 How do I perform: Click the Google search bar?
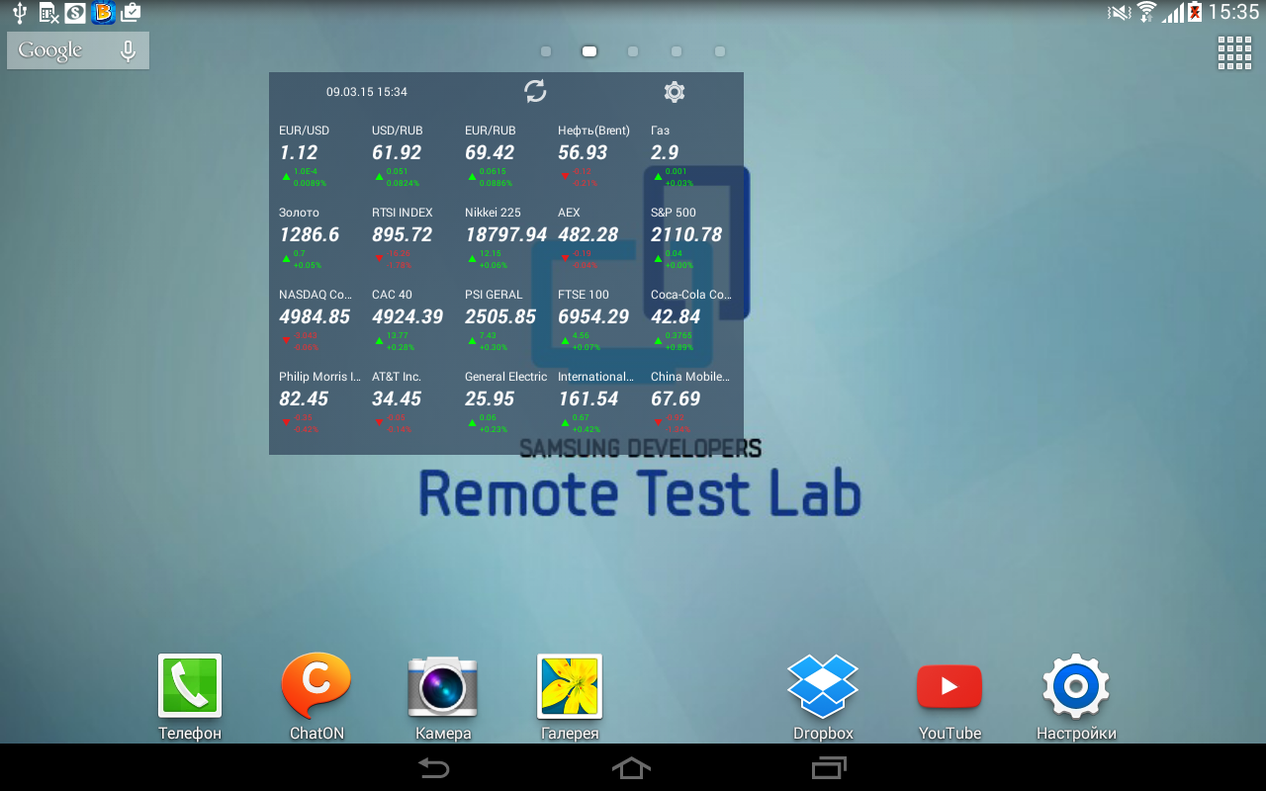78,50
